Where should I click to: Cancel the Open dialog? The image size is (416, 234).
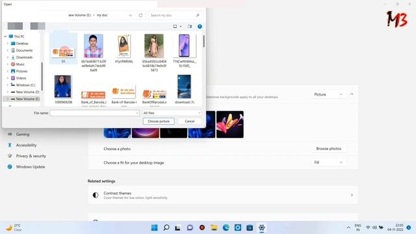(189, 122)
